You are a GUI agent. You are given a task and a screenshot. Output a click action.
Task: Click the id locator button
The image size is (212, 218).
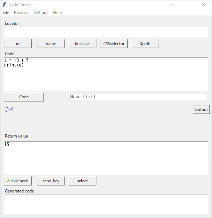pyautogui.click(x=18, y=44)
